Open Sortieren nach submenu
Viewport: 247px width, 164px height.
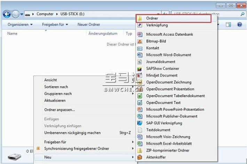[x=56, y=87]
